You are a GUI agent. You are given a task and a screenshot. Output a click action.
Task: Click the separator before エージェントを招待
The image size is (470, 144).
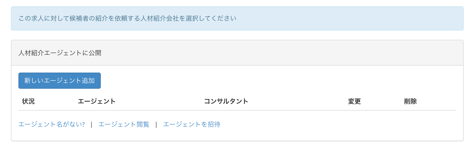point(156,124)
